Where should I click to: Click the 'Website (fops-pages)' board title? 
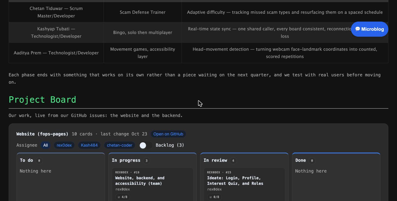pyautogui.click(x=42, y=134)
